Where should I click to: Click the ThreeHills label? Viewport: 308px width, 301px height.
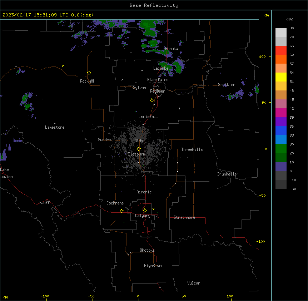point(192,149)
